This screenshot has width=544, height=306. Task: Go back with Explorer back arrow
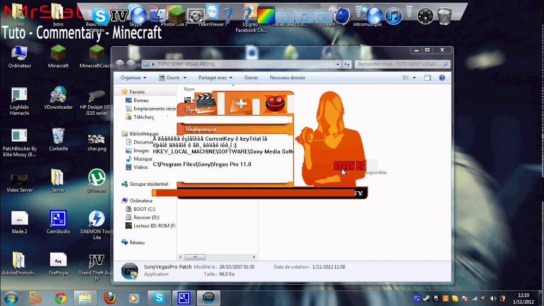click(x=120, y=64)
